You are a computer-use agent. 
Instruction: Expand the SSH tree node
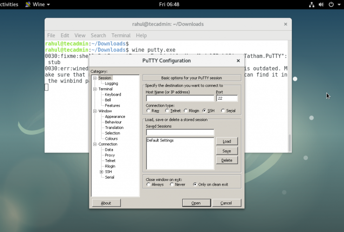click(x=101, y=172)
